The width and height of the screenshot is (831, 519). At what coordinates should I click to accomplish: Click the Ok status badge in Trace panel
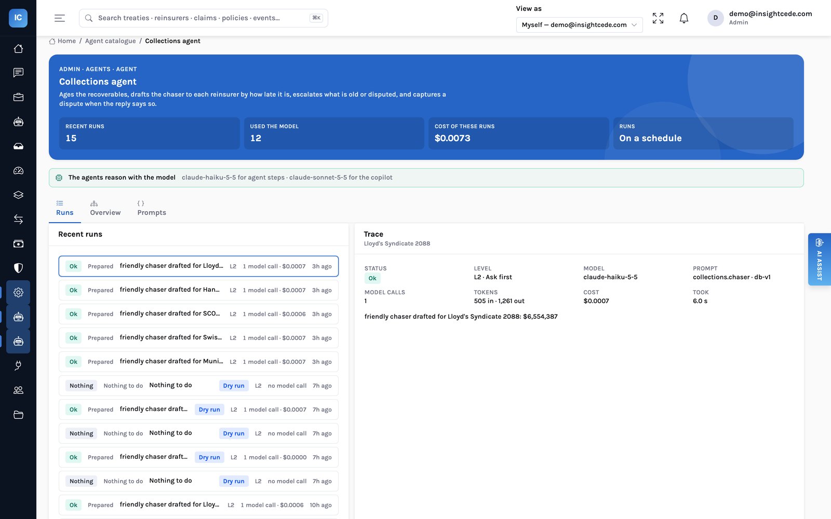pyautogui.click(x=372, y=278)
